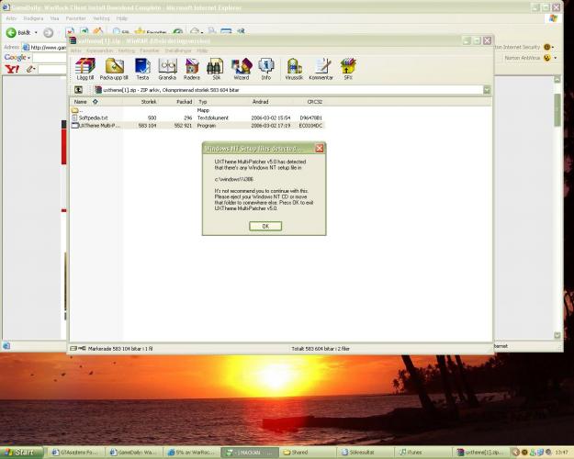Click the Radera delete icon
Screen dimensions: 574x459
[x=192, y=70]
